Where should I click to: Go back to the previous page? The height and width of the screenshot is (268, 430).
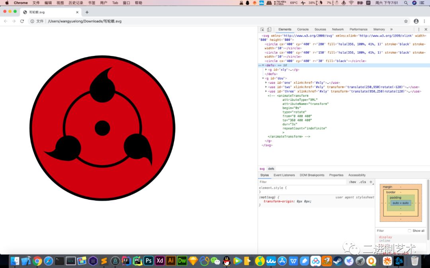click(6, 21)
